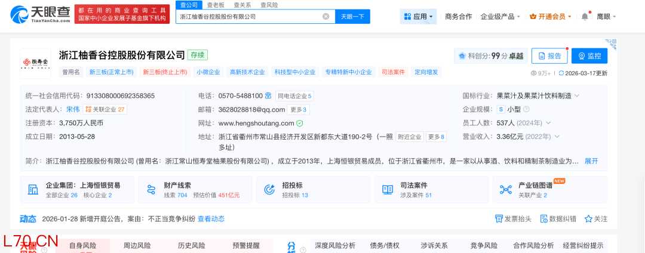
Task: Click the 报告 button
Action: 549,56
